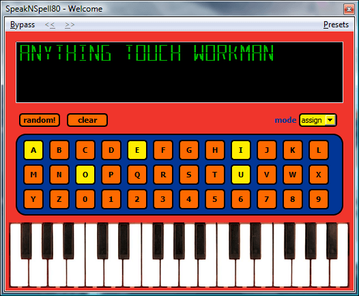The width and height of the screenshot is (359, 296).
Task: Select the G letter key
Action: pos(189,150)
